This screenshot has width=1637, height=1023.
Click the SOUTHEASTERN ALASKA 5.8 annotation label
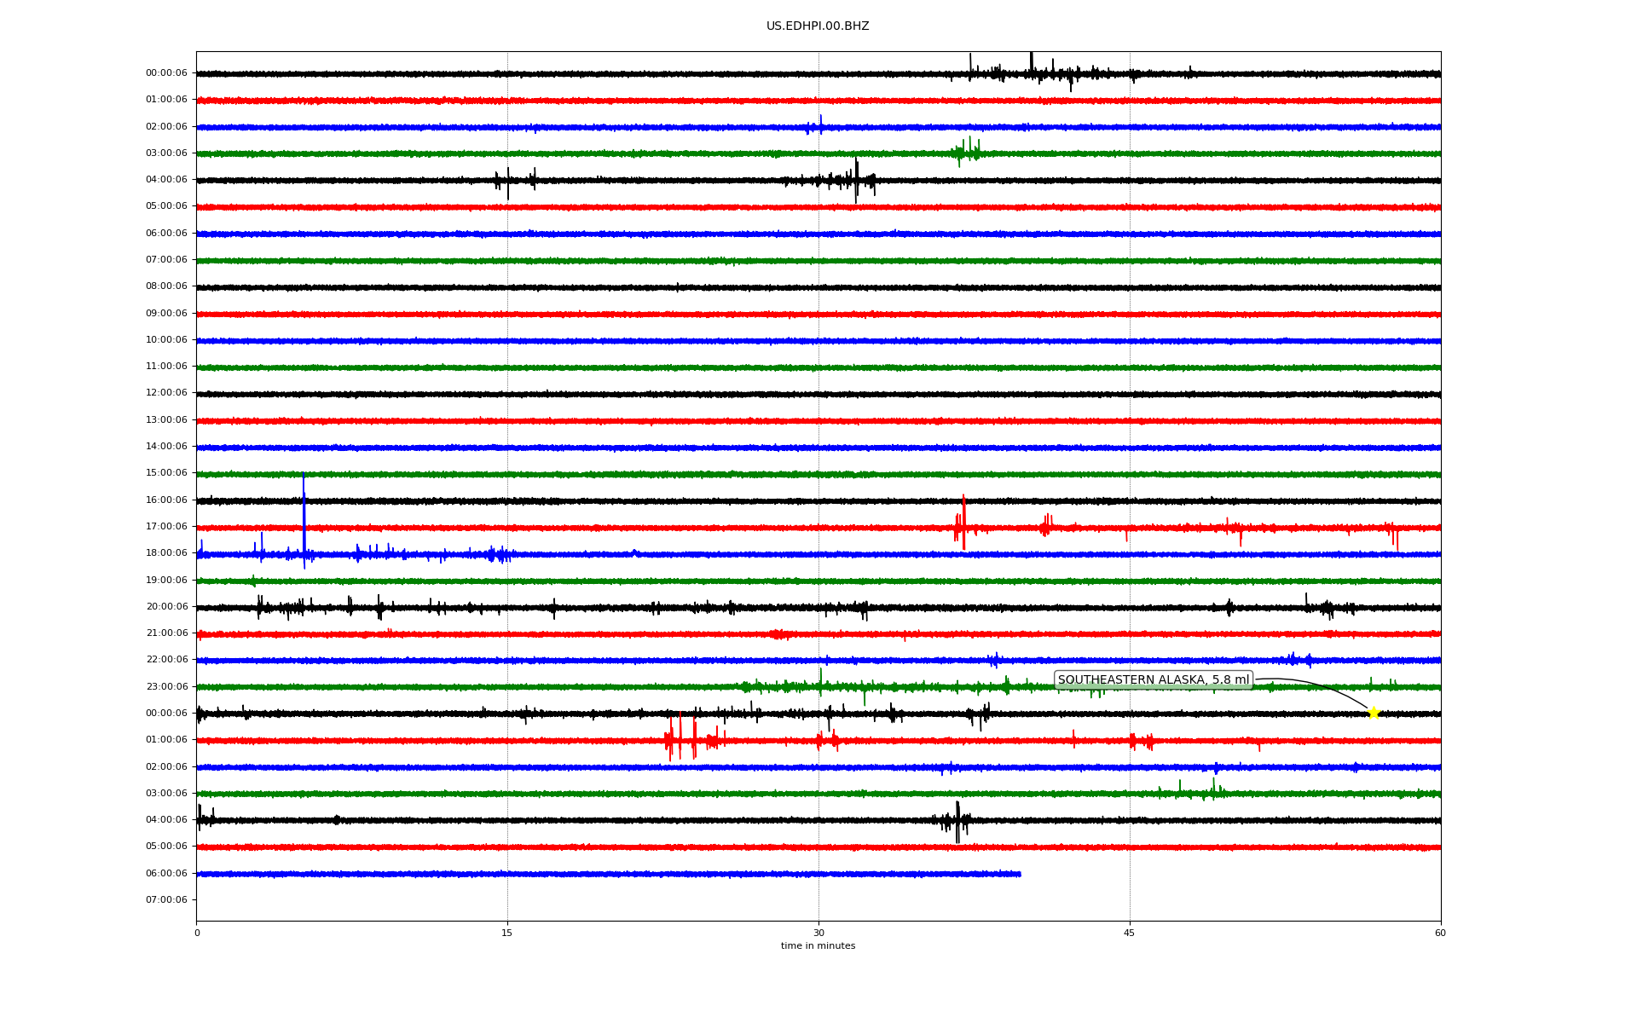coord(1153,680)
